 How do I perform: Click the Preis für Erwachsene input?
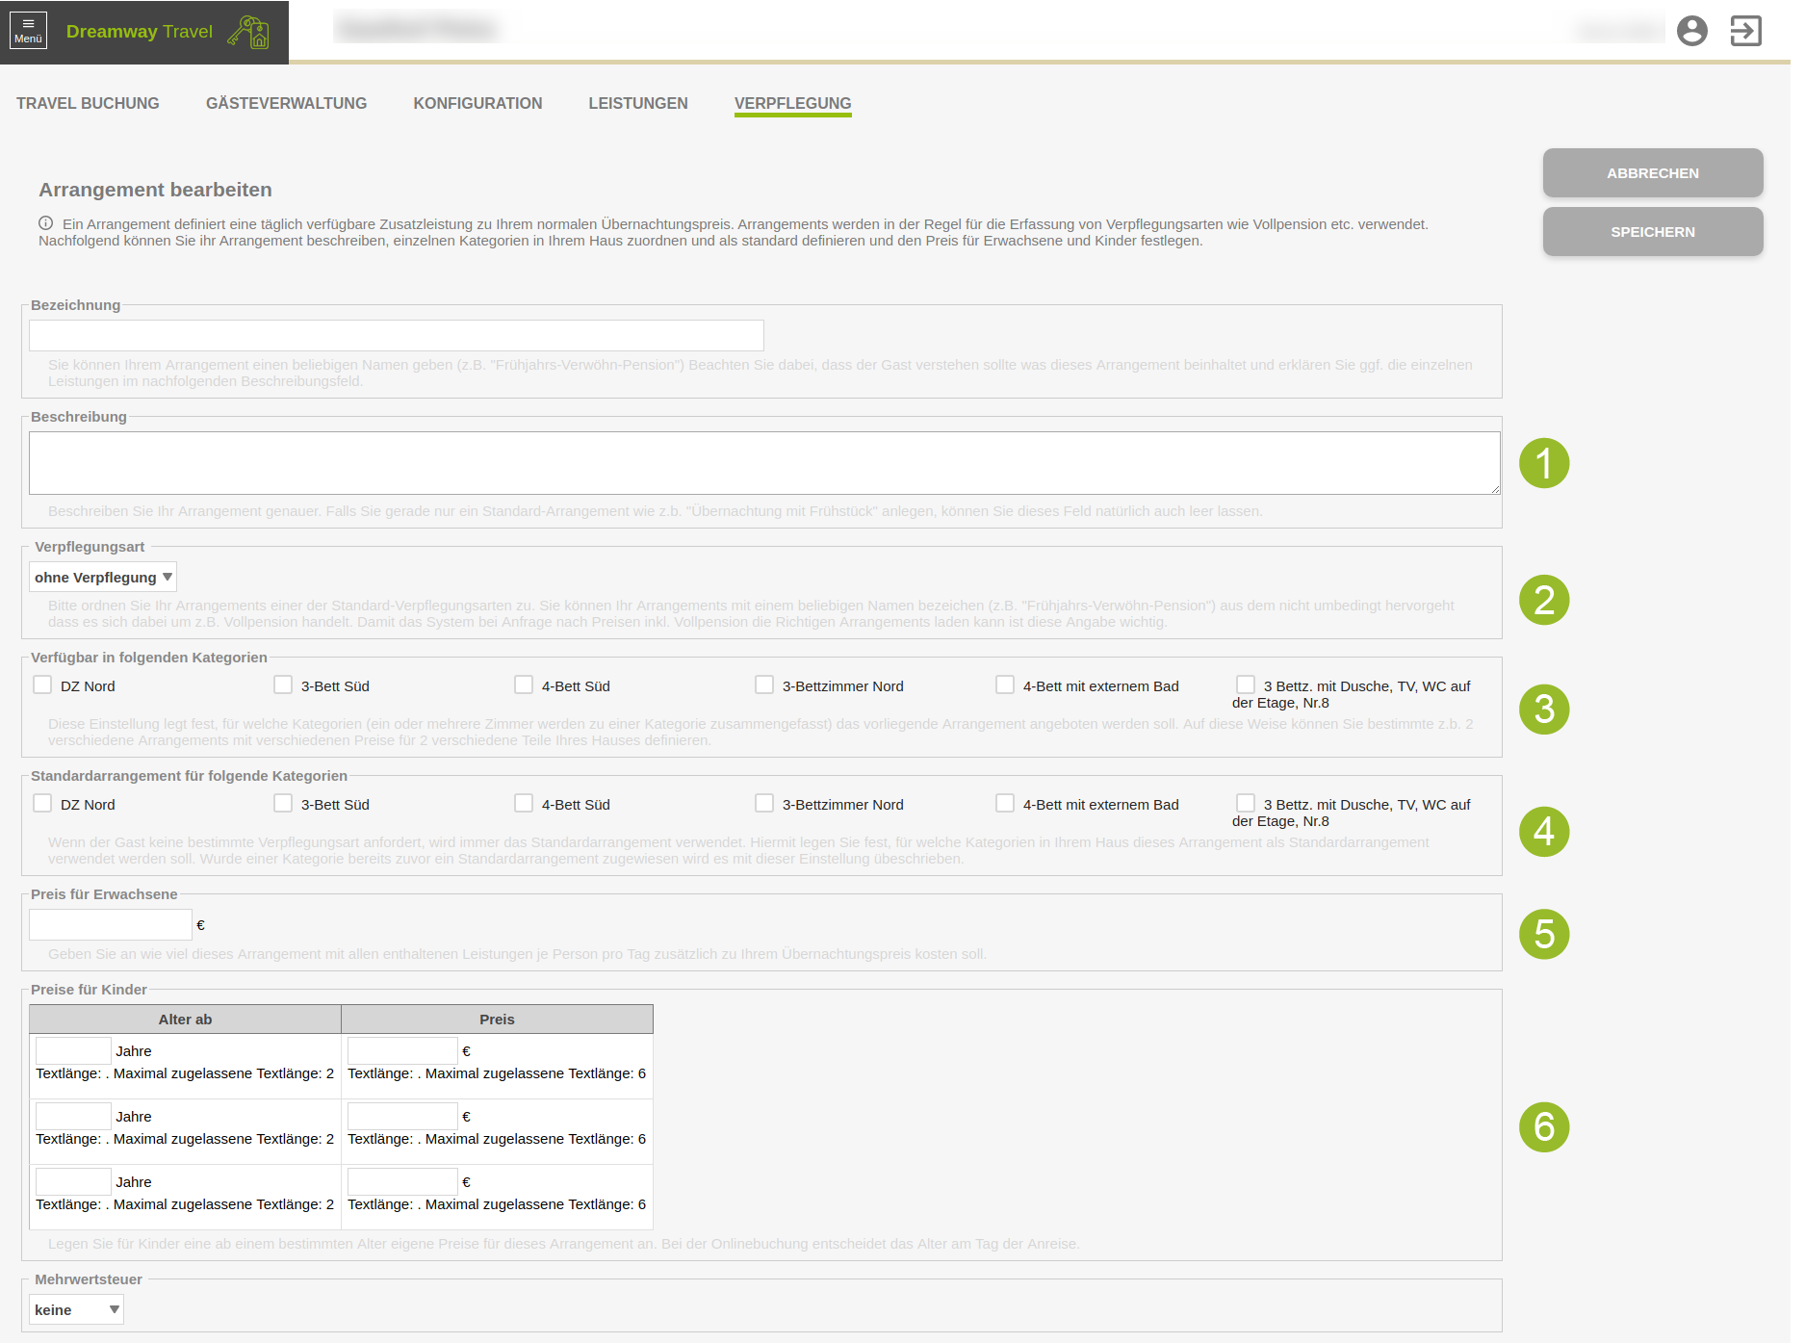pyautogui.click(x=111, y=925)
